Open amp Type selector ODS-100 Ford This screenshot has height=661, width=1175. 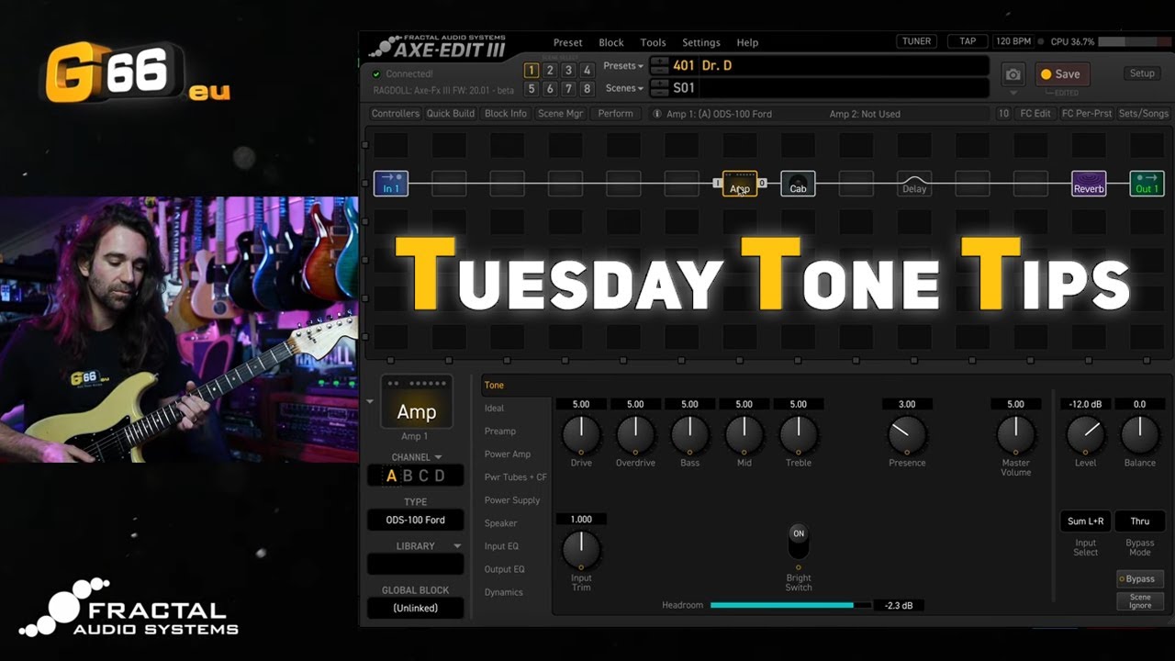(x=415, y=520)
